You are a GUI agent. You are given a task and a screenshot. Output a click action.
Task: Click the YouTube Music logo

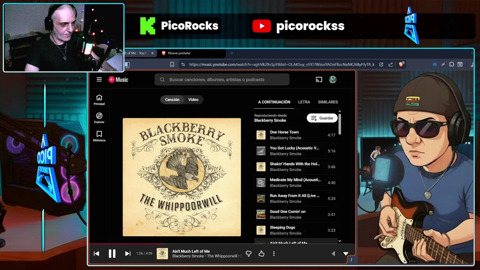pos(118,79)
